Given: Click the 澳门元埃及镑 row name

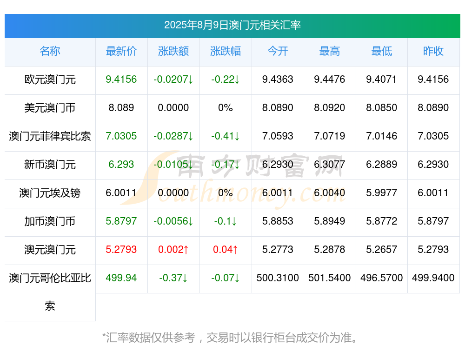Looking at the screenshot, I should click(50, 193).
